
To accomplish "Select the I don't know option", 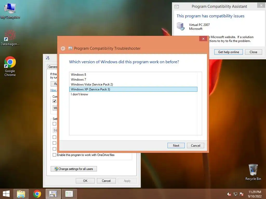I will click(133, 94).
